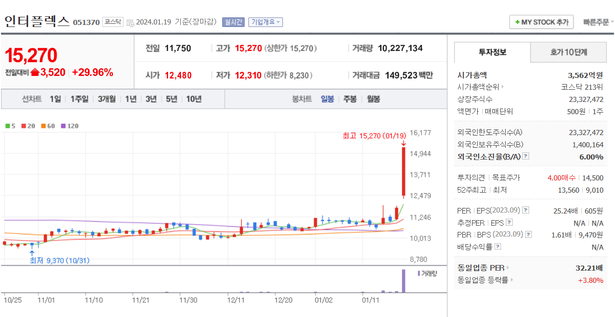Click the +29.96% change rate
The height and width of the screenshot is (317, 615).
point(92,72)
